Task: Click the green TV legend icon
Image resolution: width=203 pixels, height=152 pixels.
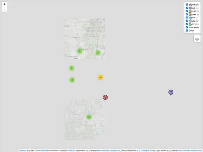Action: 190,24
